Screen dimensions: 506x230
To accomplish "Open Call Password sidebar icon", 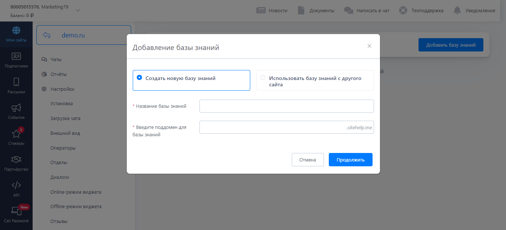I will (16, 211).
